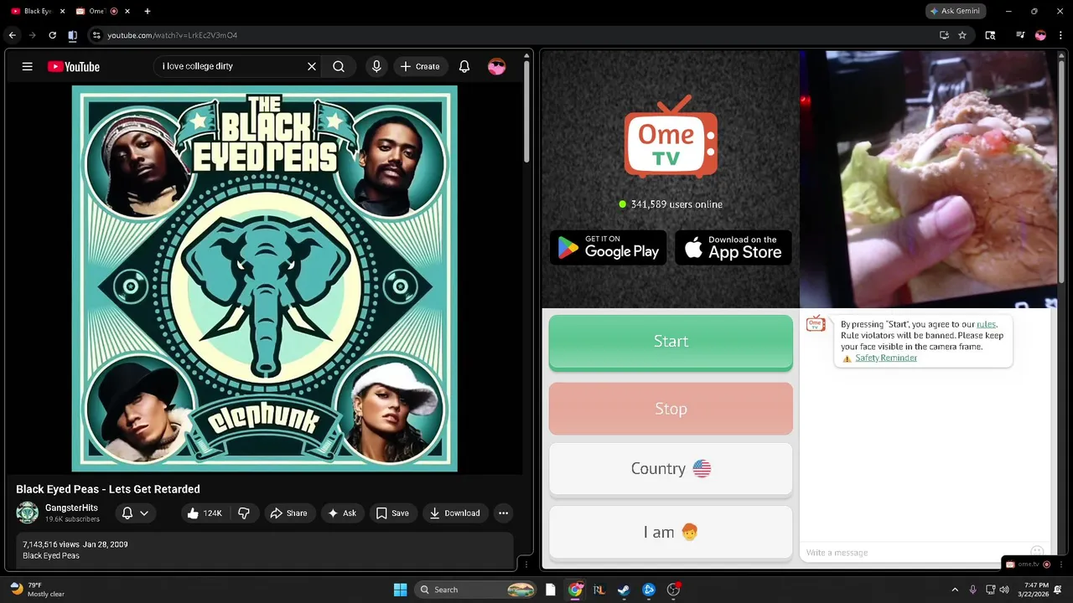Save the video to a playlist
The image size is (1073, 603).
tap(392, 513)
